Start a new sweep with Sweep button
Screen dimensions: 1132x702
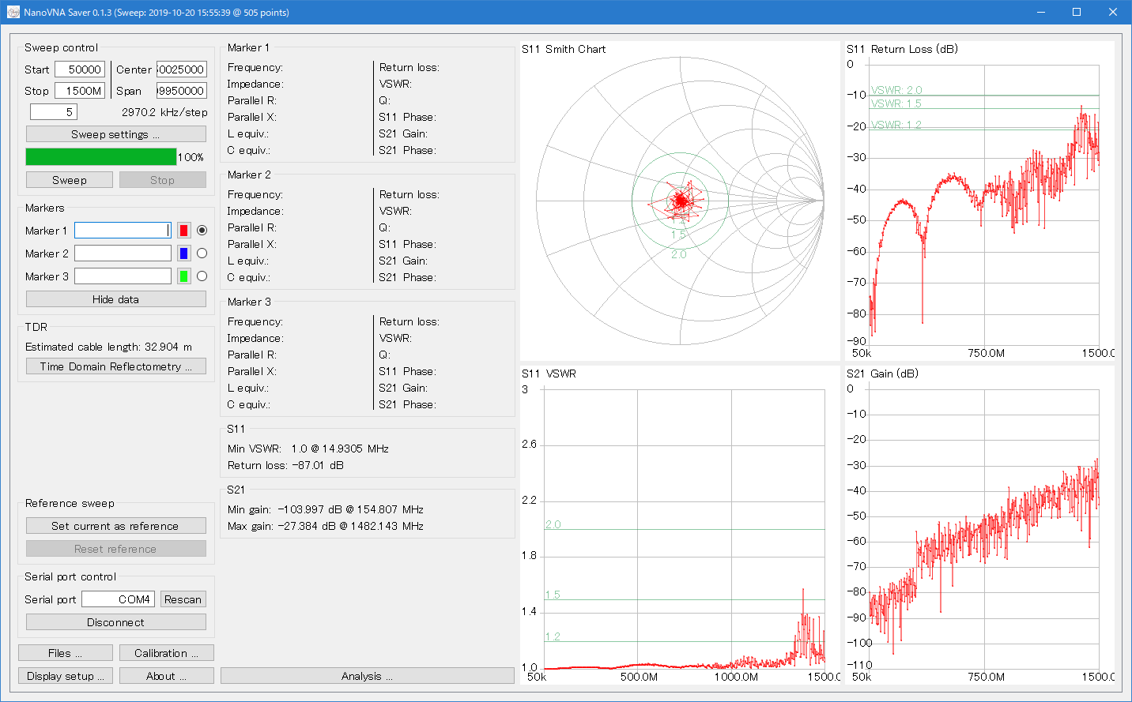[70, 180]
